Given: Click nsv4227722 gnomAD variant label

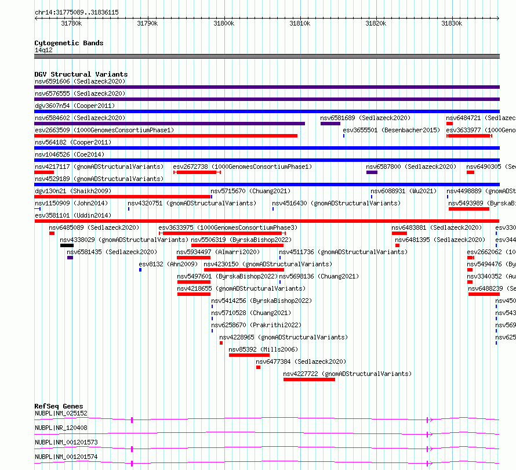Looking at the screenshot, I should 347,374.
